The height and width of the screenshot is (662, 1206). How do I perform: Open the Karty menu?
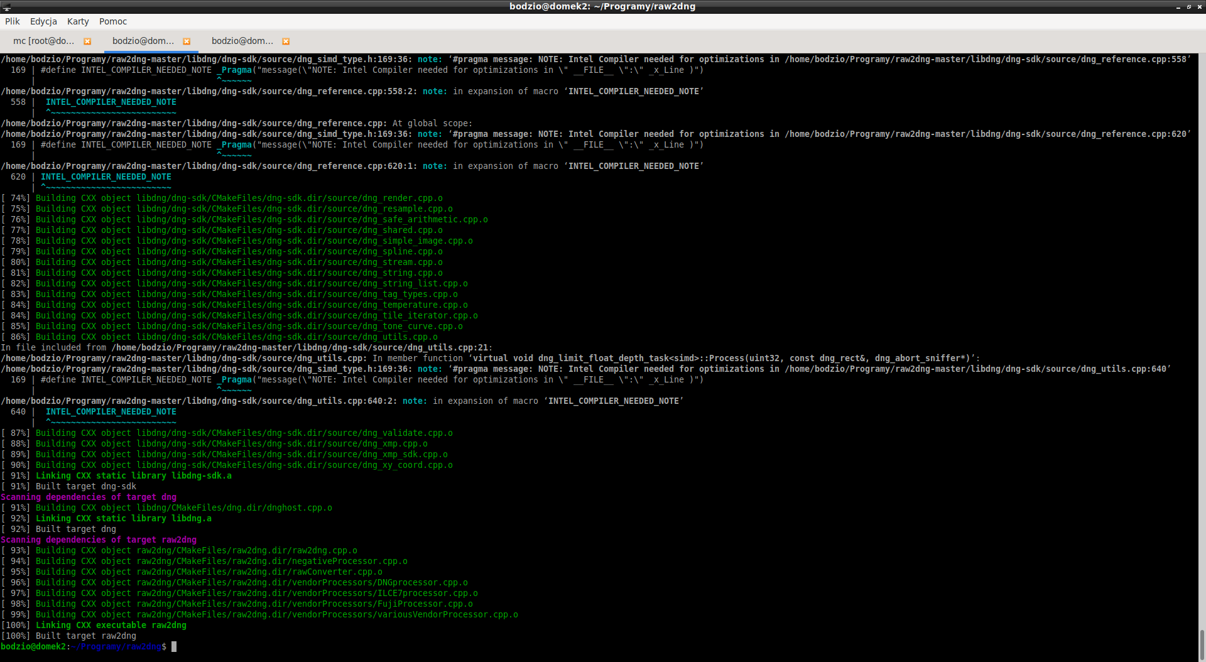pyautogui.click(x=78, y=21)
